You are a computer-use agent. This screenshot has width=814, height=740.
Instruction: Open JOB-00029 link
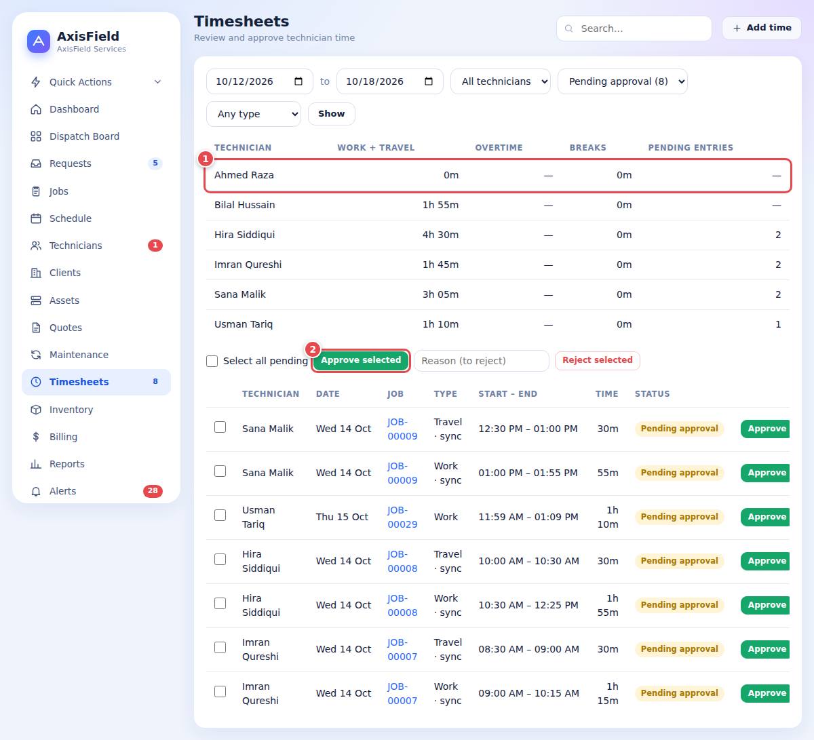[x=402, y=517]
